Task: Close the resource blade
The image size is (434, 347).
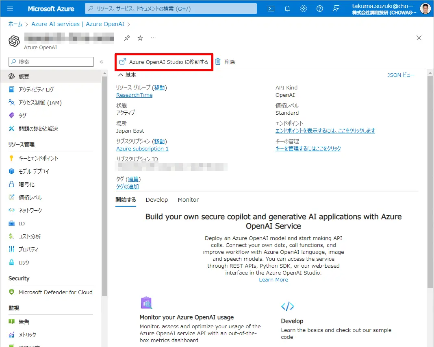Action: pos(419,38)
